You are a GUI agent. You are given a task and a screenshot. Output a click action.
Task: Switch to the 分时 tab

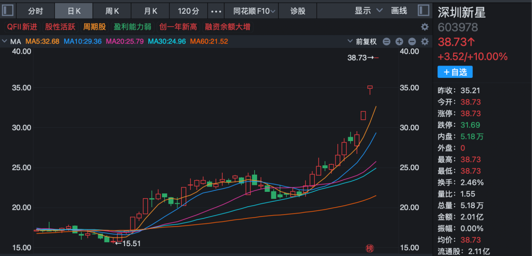(x=35, y=10)
